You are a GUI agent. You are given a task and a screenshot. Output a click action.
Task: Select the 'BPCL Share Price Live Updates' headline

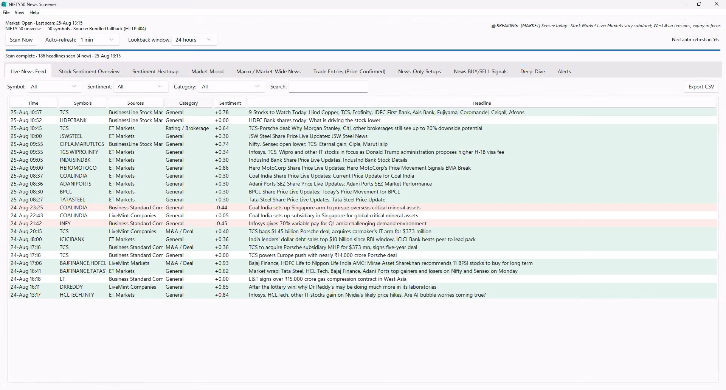[x=324, y=192]
